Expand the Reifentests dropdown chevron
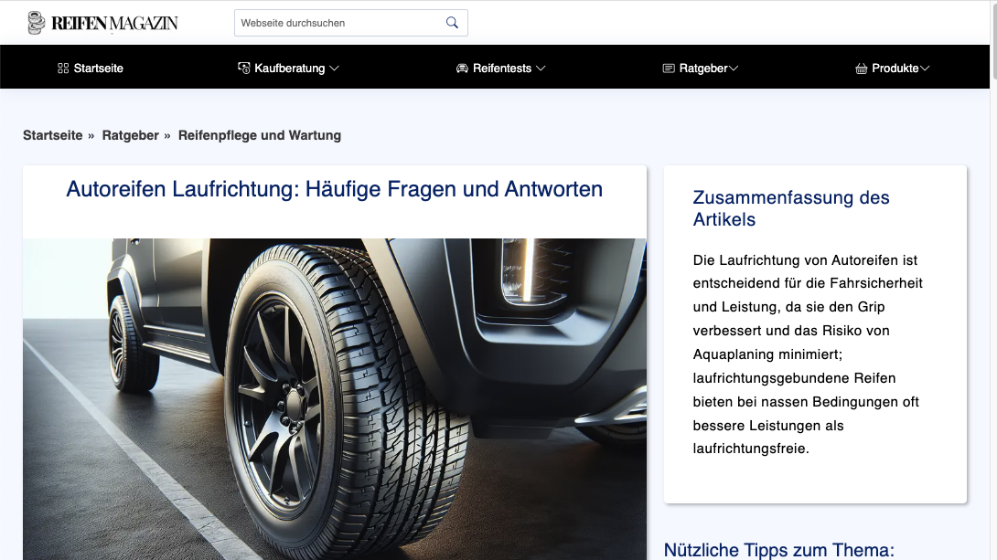 point(541,69)
